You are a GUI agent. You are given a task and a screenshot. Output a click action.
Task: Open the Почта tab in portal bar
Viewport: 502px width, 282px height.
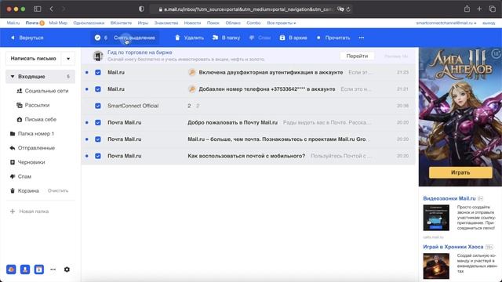point(32,23)
